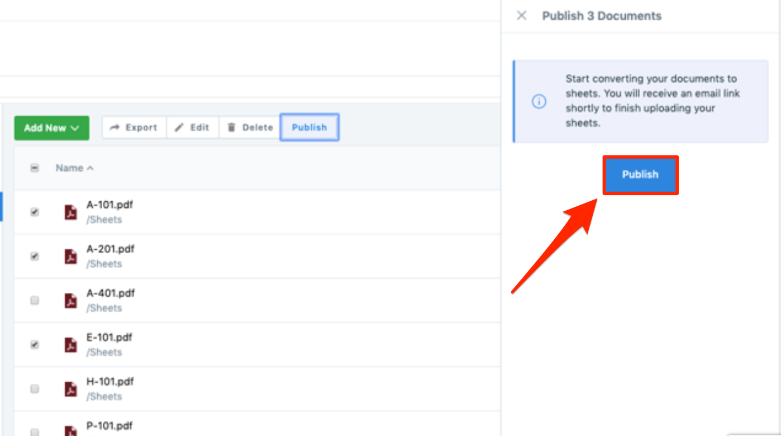Uncheck the E-101.pdf checkbox
The width and height of the screenshot is (781, 436).
[x=35, y=344]
